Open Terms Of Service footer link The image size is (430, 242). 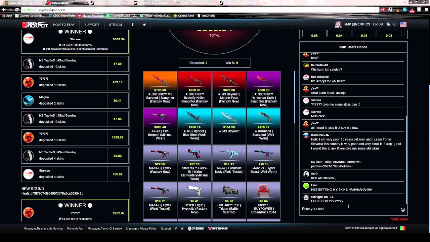pos(105,229)
